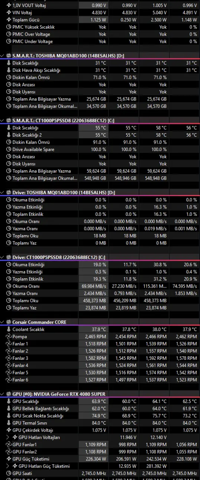Click clock icon beside PMIC Under Voltage
Viewport: 200px width, 480px height.
point(9,41)
